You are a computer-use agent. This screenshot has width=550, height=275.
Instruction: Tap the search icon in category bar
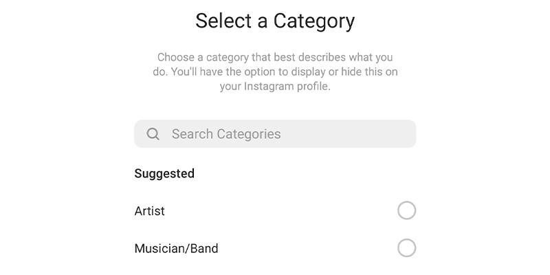coord(153,134)
